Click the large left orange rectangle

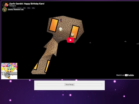pos(54,25)
